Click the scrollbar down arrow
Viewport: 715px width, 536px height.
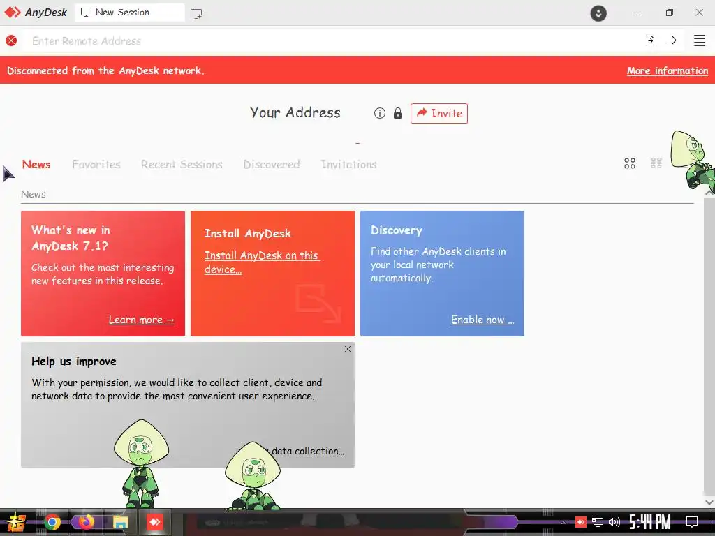(x=709, y=502)
